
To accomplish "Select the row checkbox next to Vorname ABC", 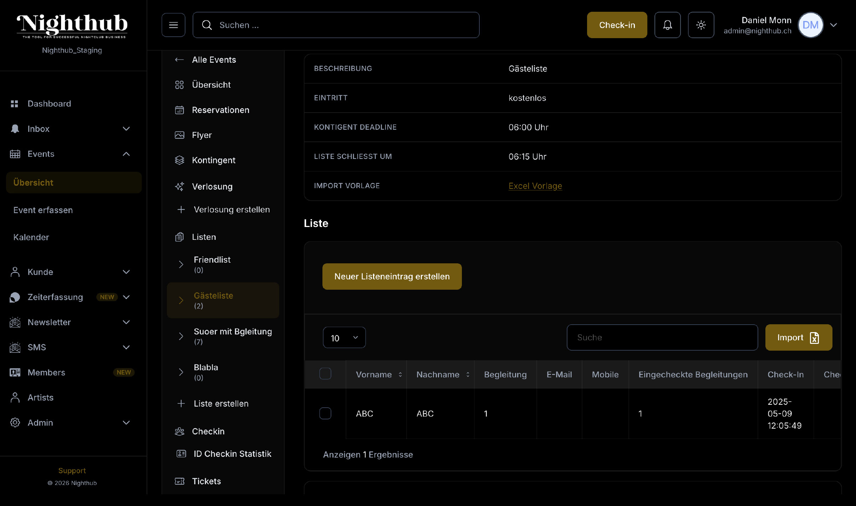I will coord(325,413).
